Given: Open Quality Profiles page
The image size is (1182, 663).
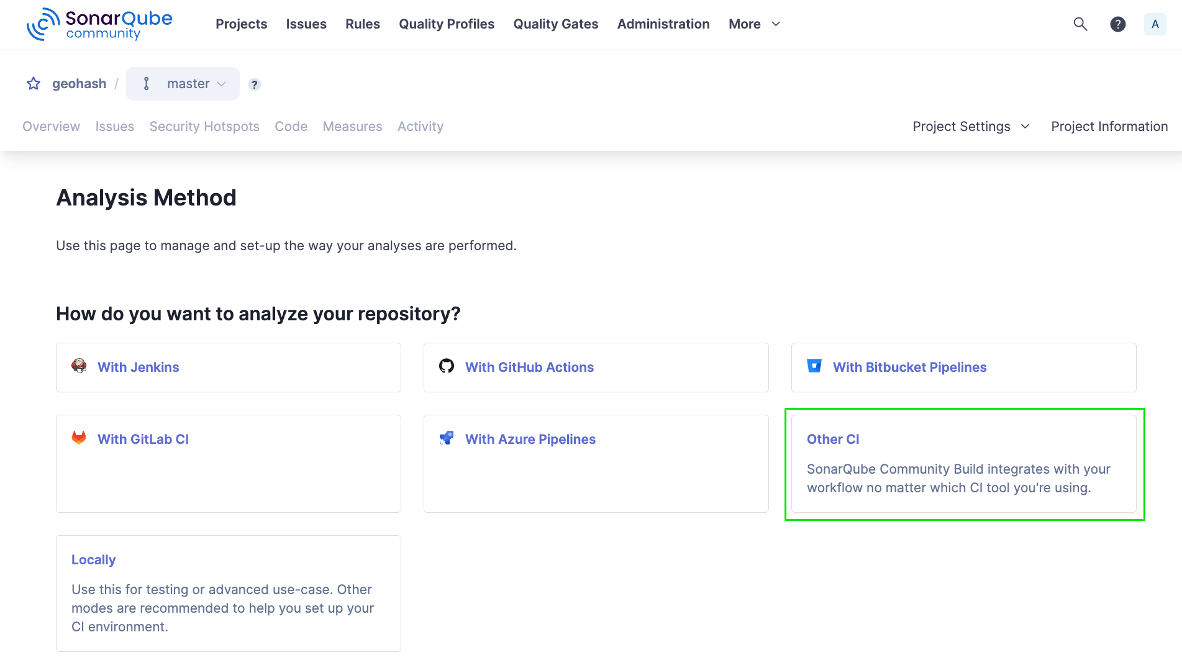Looking at the screenshot, I should 447,24.
